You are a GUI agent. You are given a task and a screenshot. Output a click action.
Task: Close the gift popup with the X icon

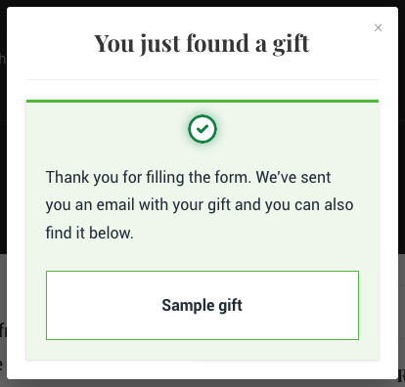click(378, 28)
